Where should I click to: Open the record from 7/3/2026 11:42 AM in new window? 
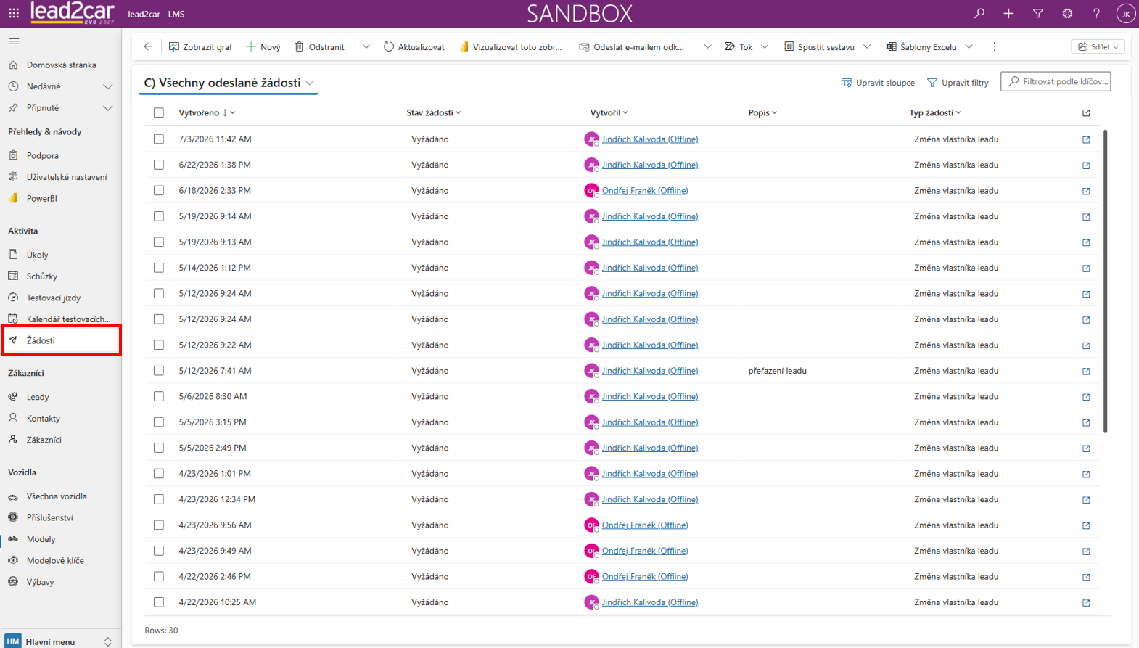coord(1086,139)
